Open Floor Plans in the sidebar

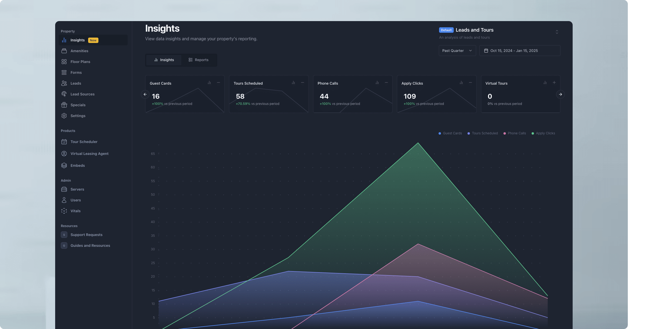80,62
